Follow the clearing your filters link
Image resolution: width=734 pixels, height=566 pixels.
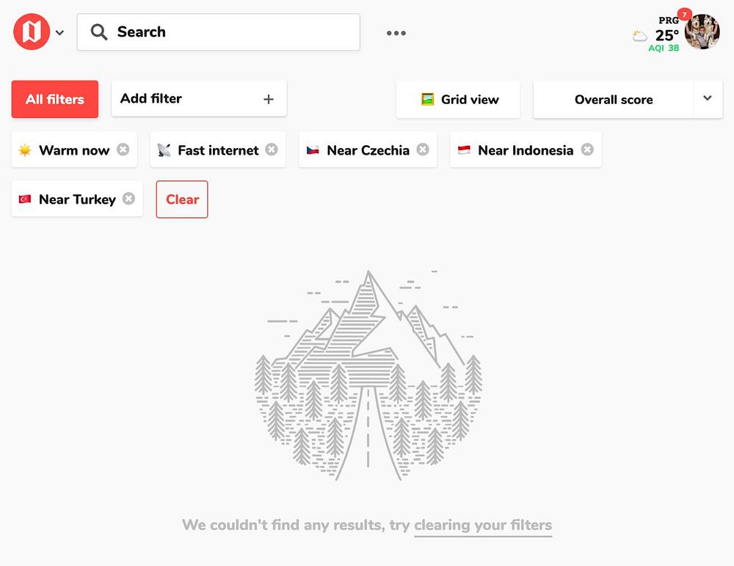pyautogui.click(x=483, y=525)
